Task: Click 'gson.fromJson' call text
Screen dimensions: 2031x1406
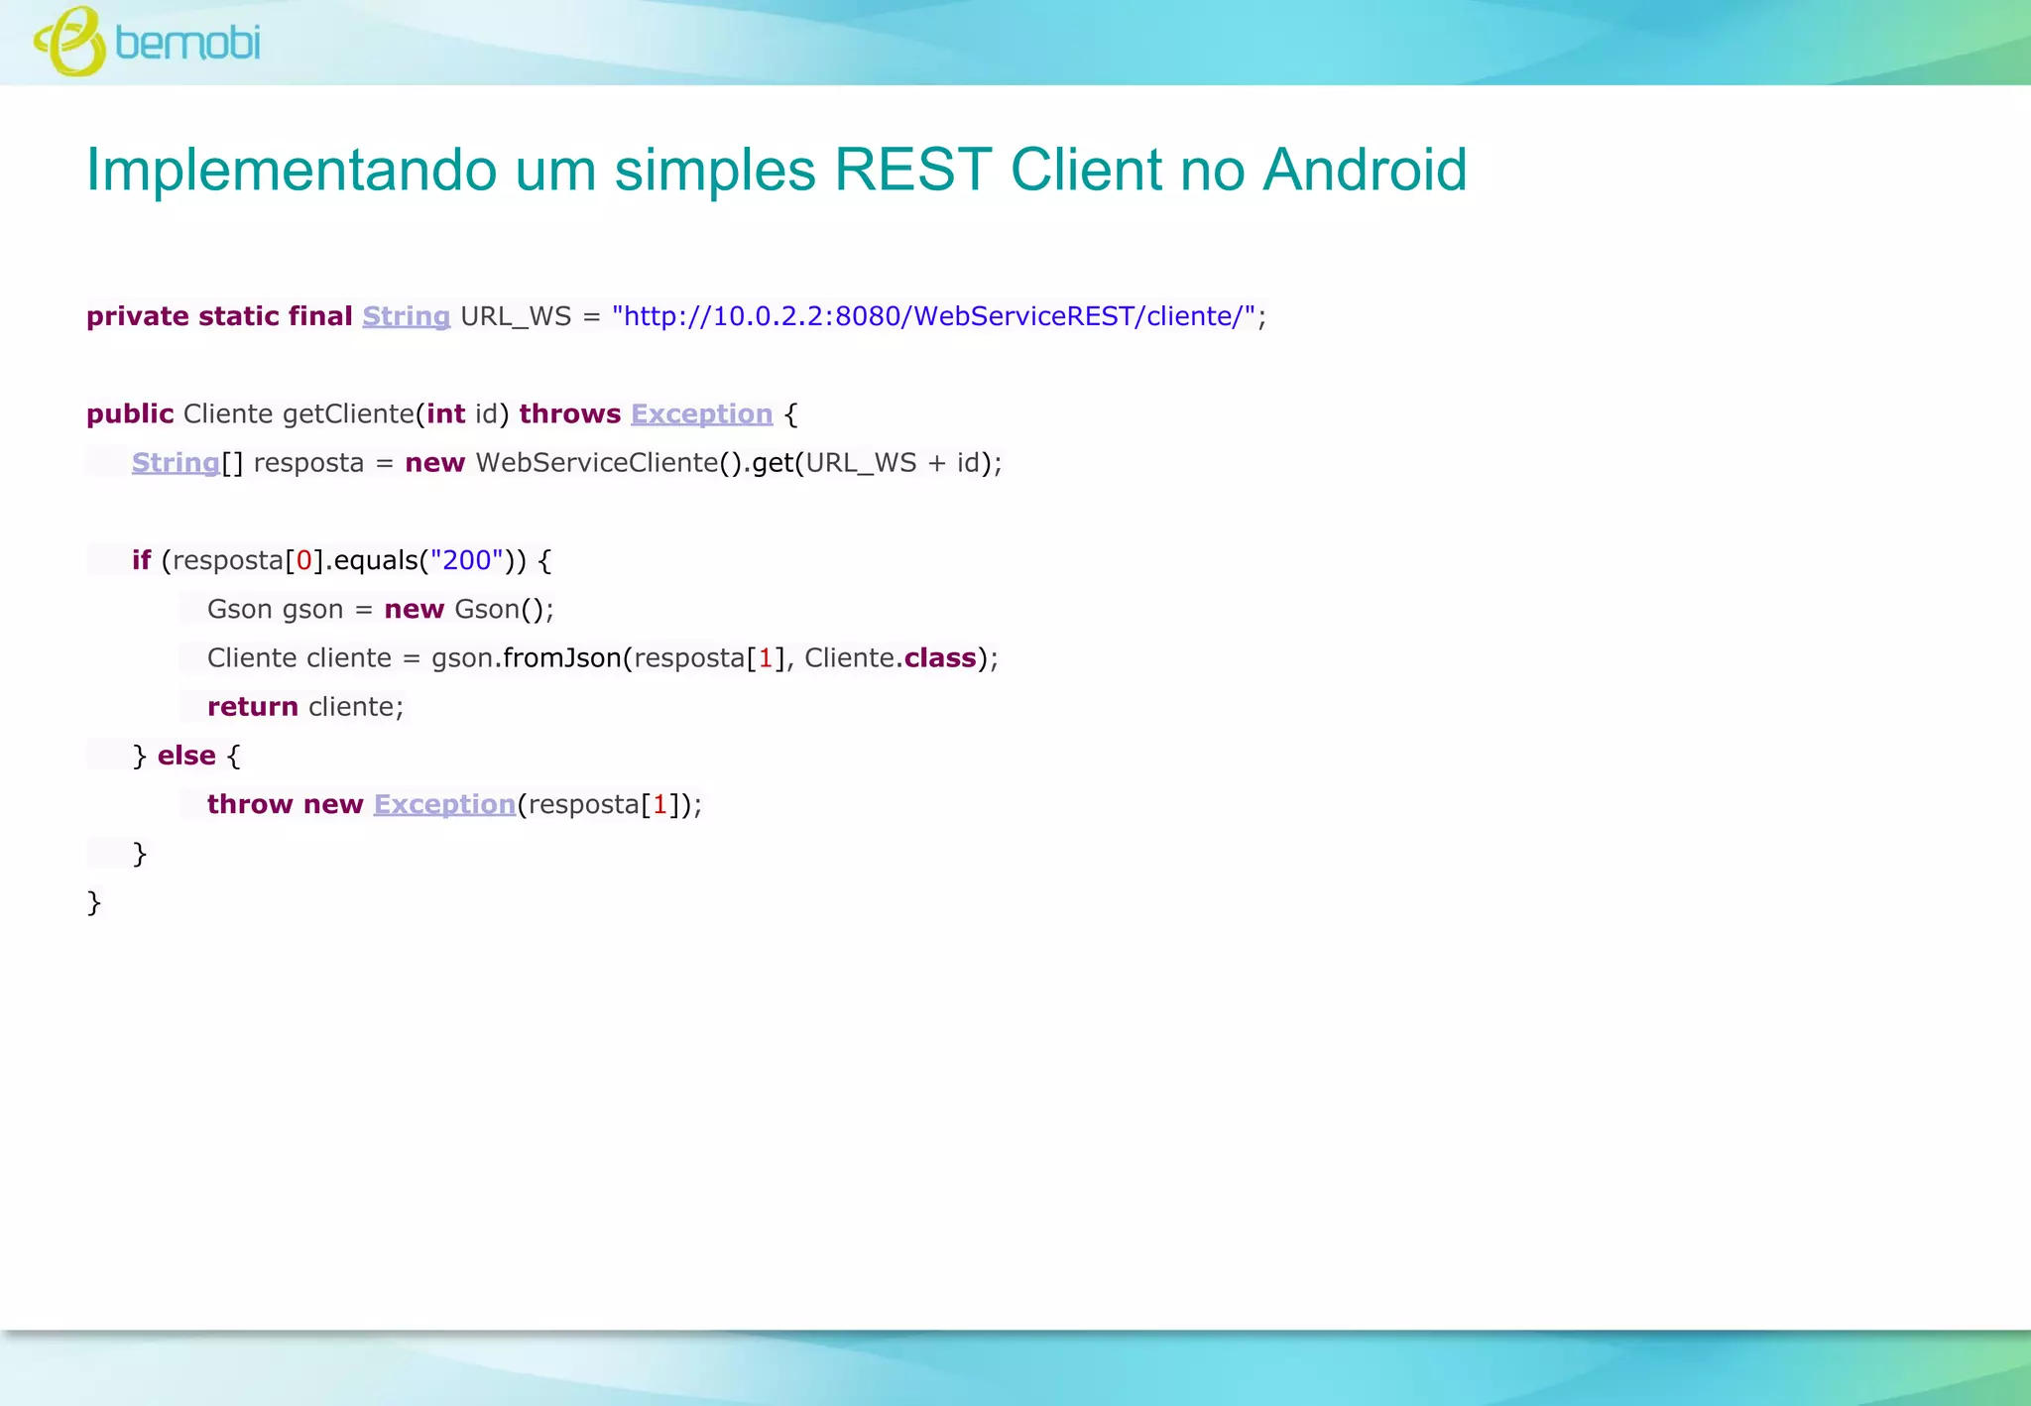Action: click(527, 657)
